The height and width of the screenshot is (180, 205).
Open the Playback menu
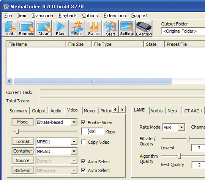[x=68, y=16]
